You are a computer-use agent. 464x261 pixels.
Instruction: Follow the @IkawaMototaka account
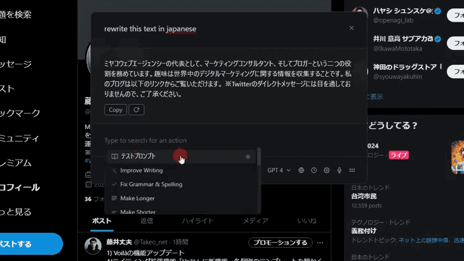point(456,43)
